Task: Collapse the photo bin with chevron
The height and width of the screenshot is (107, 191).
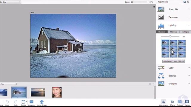Action: [x=153, y=84]
